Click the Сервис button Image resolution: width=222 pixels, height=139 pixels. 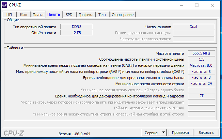tap(151, 133)
